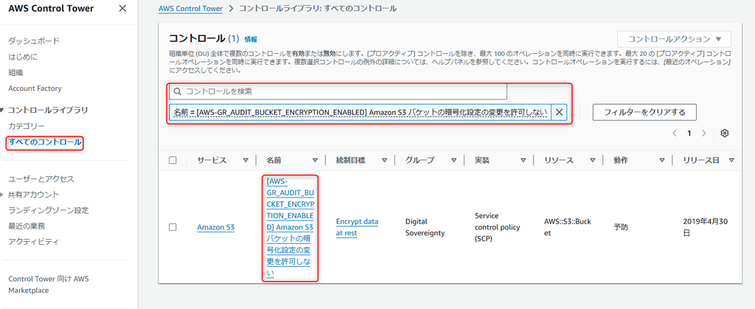Click AWS Control Tower breadcrumb link
Image resolution: width=755 pixels, height=309 pixels.
[191, 9]
